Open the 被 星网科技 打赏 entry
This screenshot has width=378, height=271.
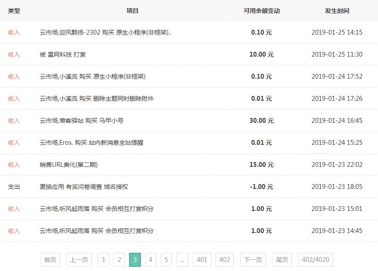pos(62,54)
